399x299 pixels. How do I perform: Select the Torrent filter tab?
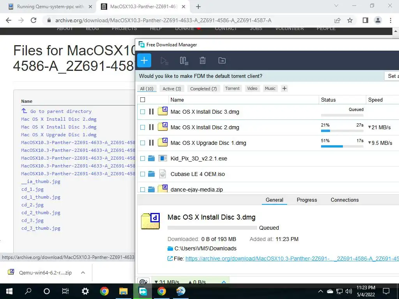click(232, 88)
